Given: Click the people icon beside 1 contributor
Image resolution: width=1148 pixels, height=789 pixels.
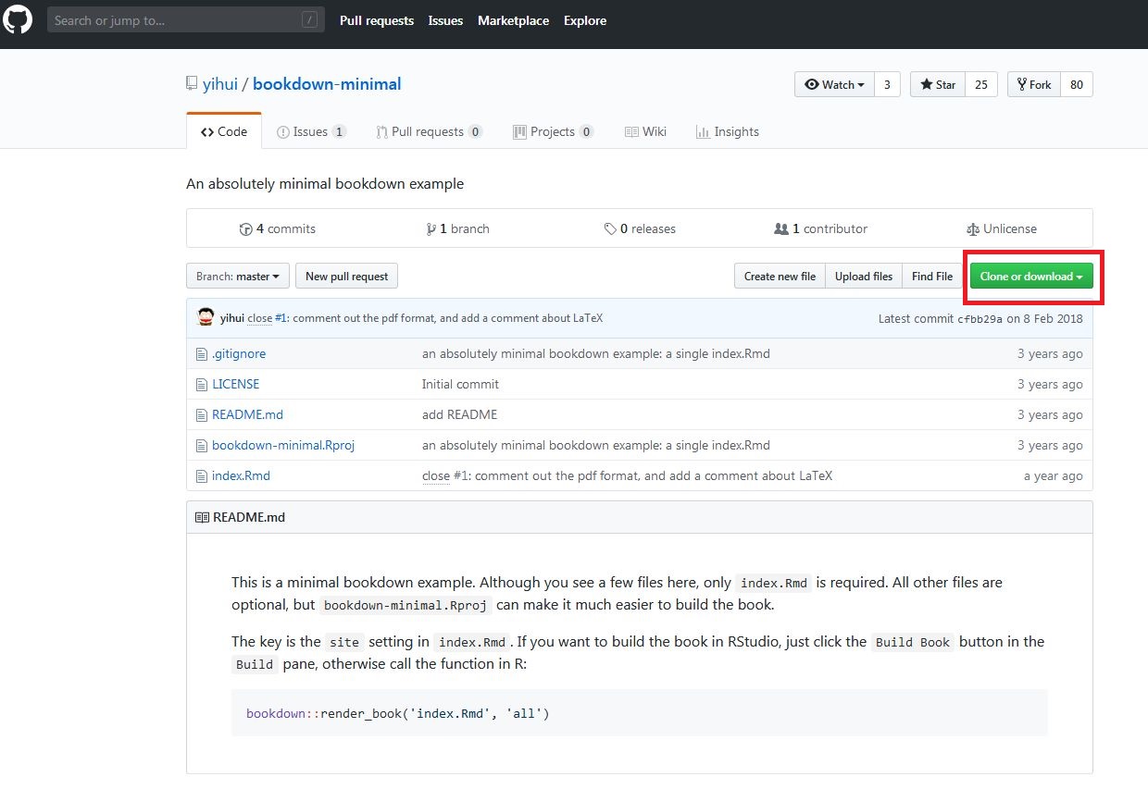Looking at the screenshot, I should pyautogui.click(x=781, y=229).
